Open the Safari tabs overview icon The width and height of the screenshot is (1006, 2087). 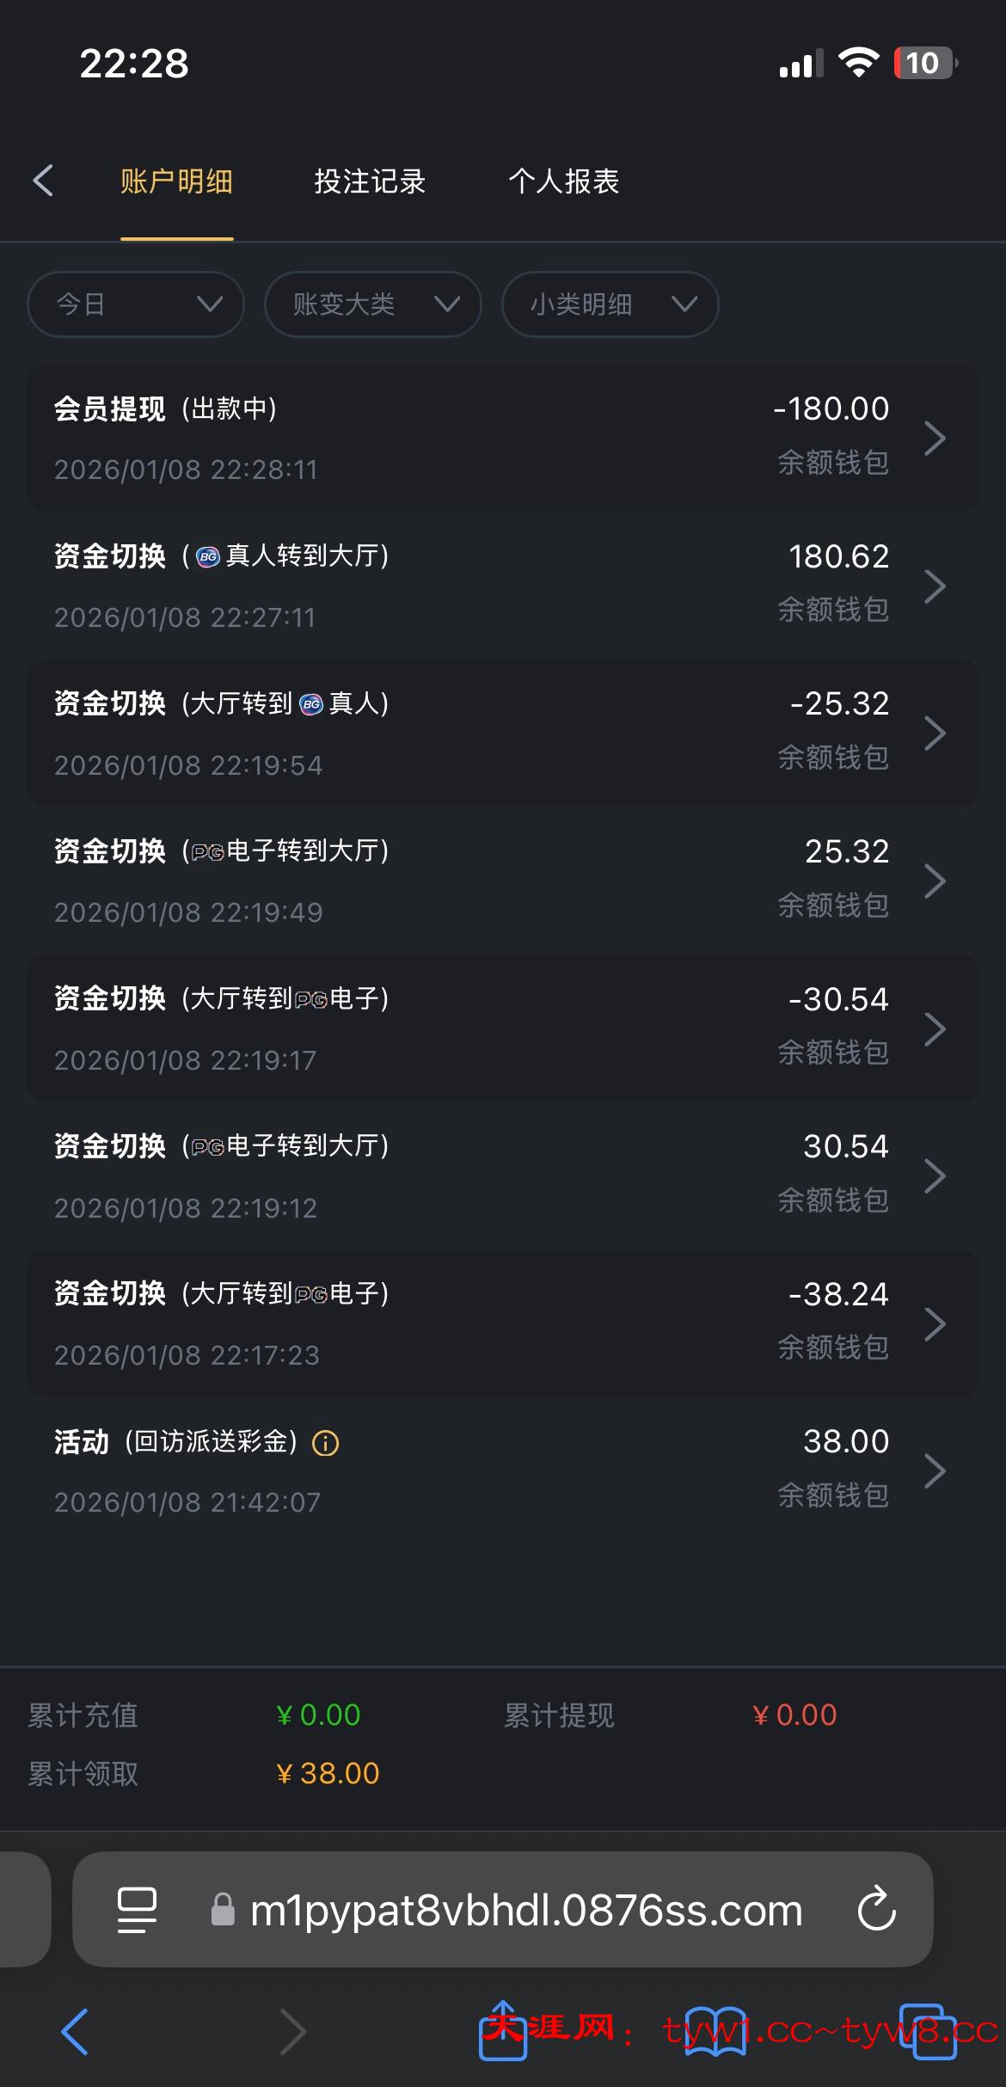point(927,2031)
